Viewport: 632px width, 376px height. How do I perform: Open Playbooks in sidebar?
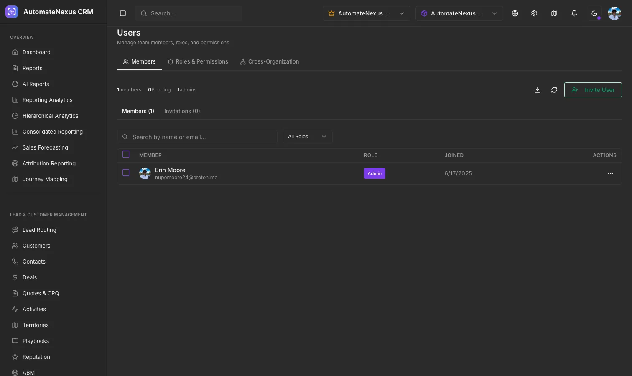54,341
